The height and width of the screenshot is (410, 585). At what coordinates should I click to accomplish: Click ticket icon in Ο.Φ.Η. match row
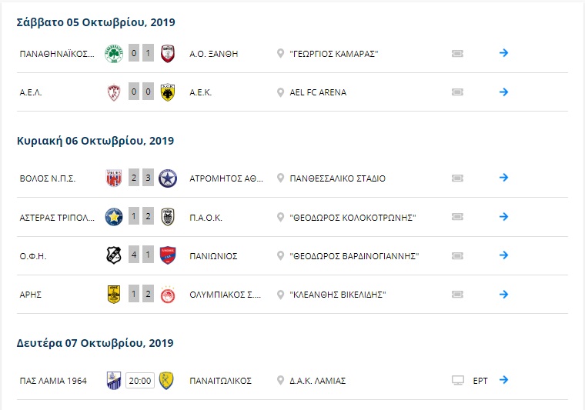point(457,255)
